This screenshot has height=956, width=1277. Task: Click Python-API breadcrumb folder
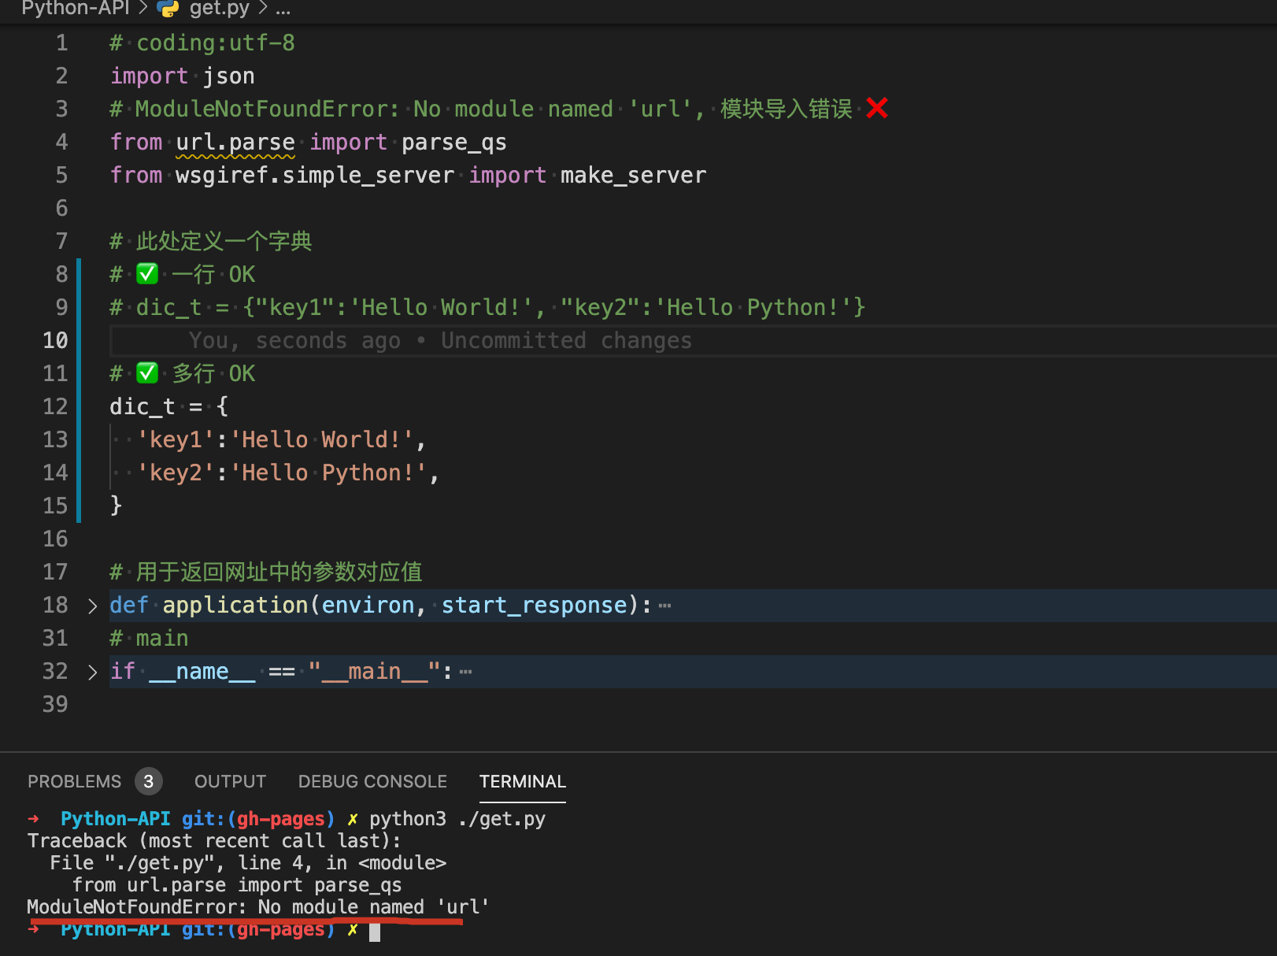click(75, 9)
